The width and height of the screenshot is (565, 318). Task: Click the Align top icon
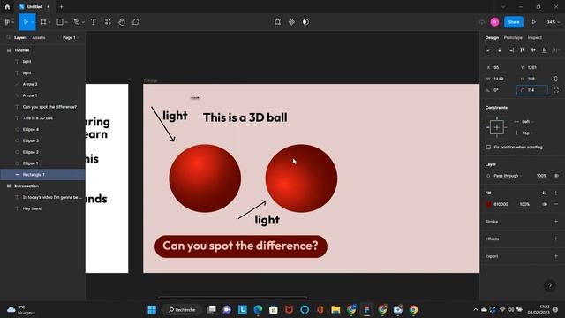[522, 50]
